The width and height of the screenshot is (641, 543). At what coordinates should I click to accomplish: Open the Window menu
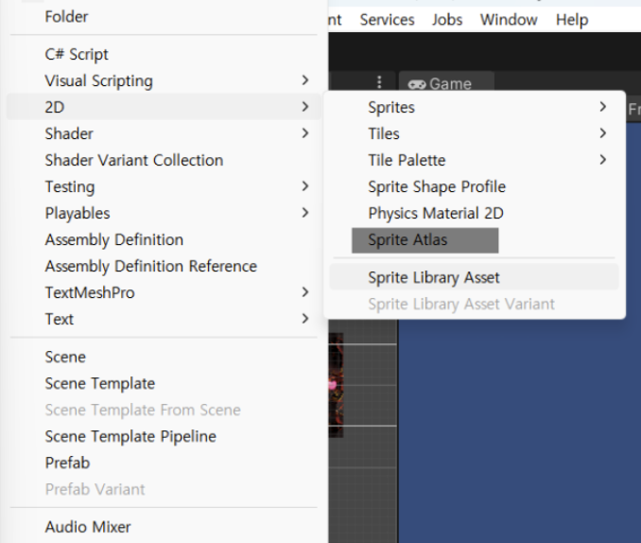pos(509,20)
